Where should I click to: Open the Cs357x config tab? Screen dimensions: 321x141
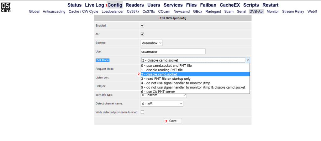point(133,12)
